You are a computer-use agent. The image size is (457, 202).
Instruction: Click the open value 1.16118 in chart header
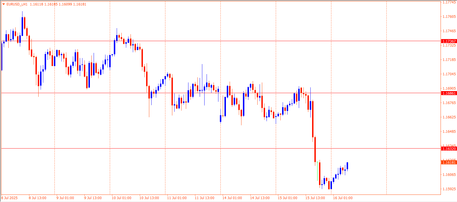[37, 4]
